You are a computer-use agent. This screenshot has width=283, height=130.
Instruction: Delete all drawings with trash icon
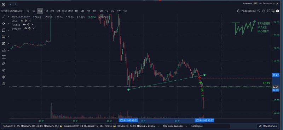pos(4,84)
